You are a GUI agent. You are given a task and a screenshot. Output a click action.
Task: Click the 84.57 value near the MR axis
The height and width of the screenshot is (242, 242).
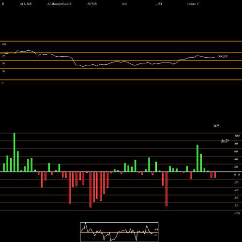[x=225, y=141]
